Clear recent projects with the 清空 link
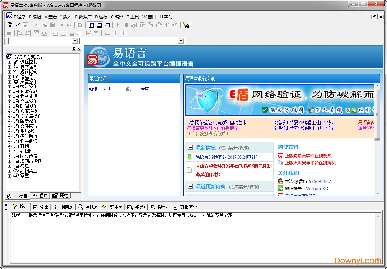 click(145, 89)
